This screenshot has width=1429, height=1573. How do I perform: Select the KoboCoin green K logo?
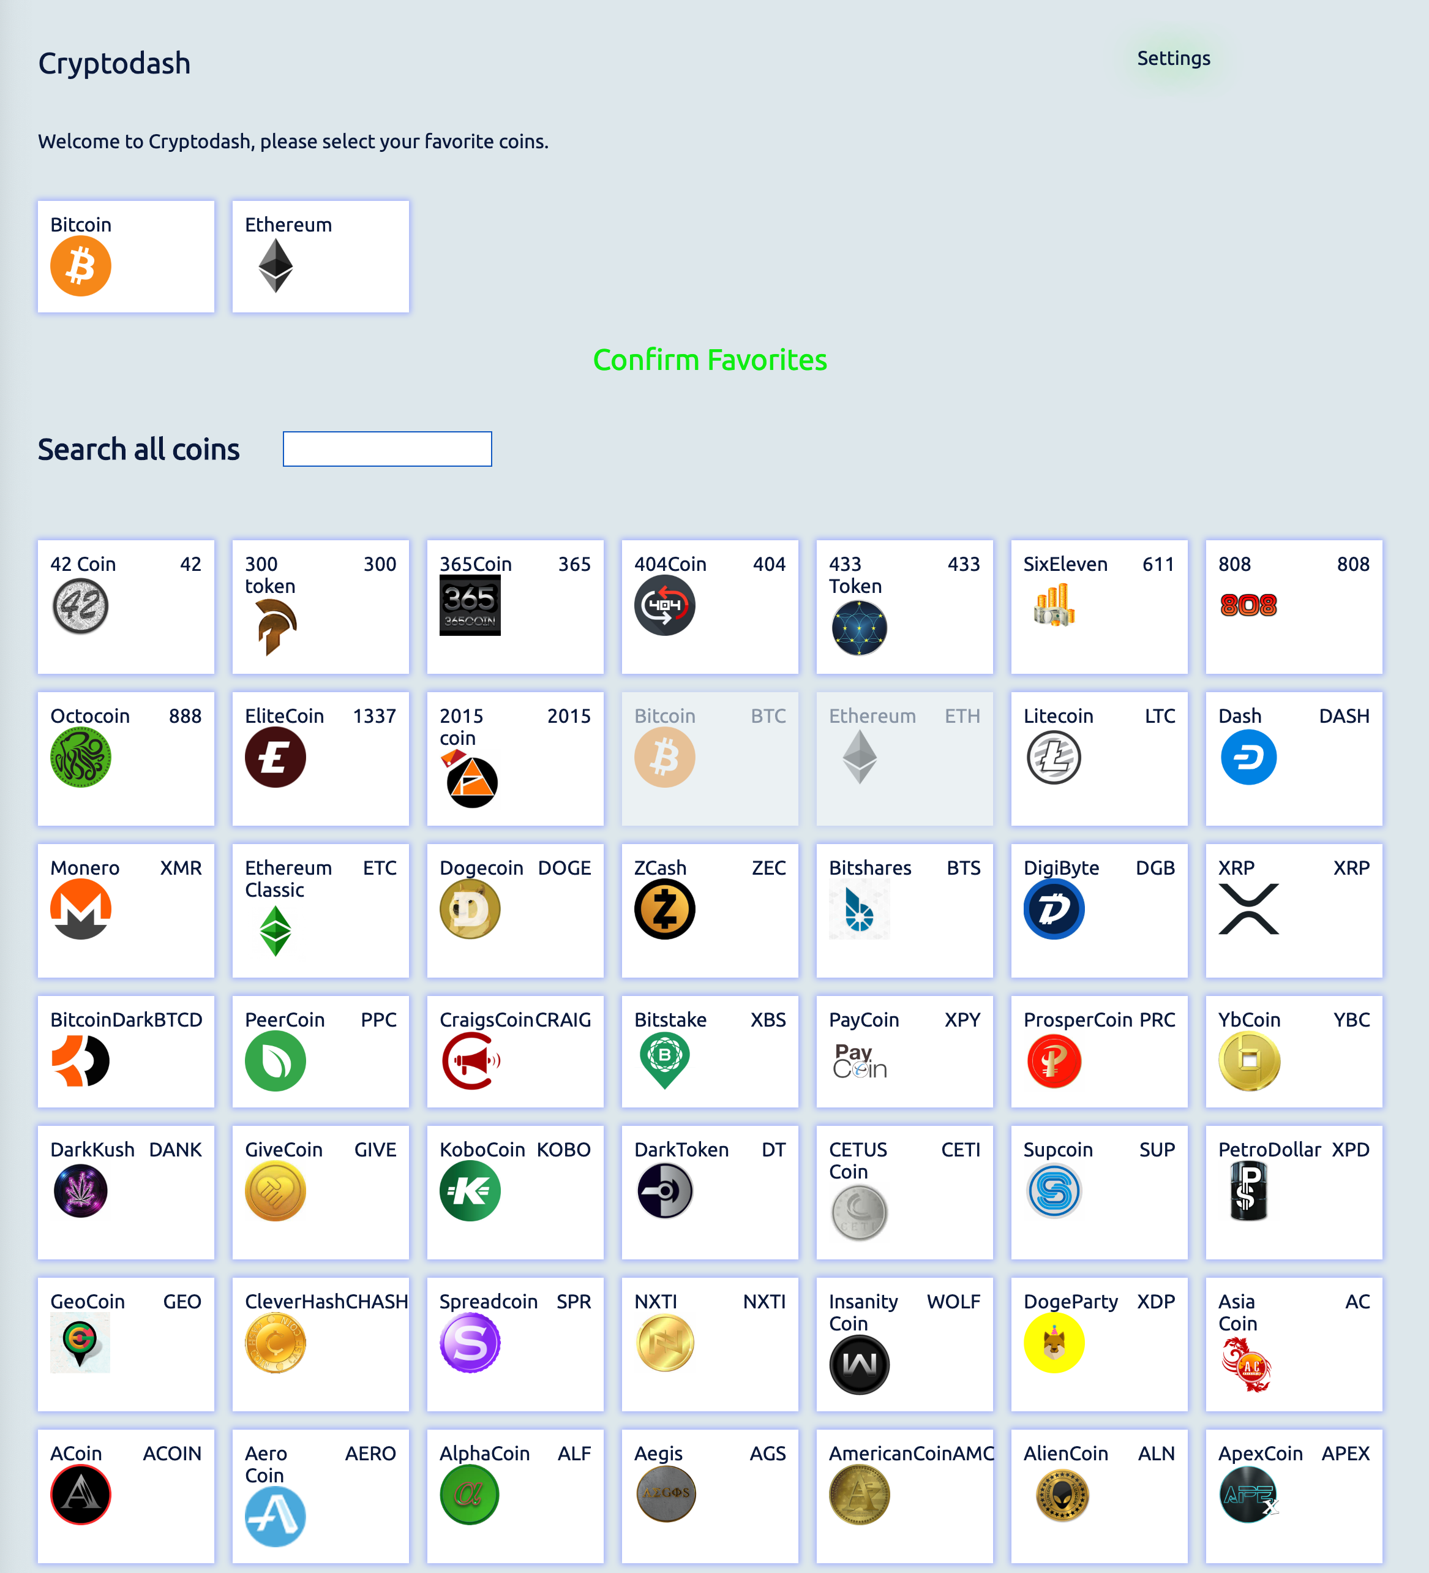click(470, 1191)
